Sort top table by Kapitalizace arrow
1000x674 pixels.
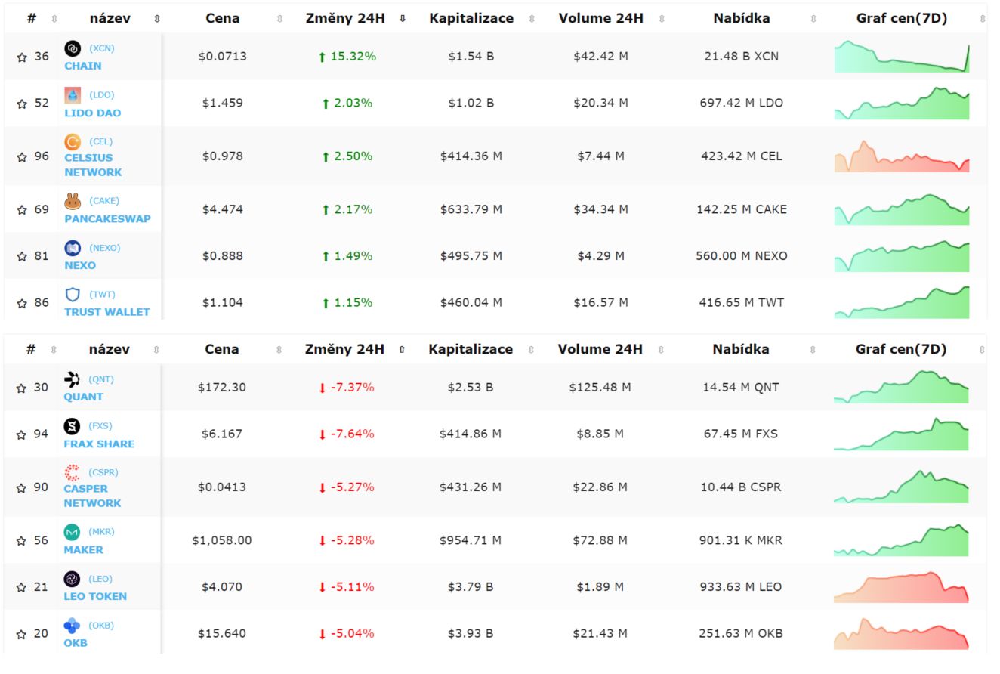pos(532,19)
